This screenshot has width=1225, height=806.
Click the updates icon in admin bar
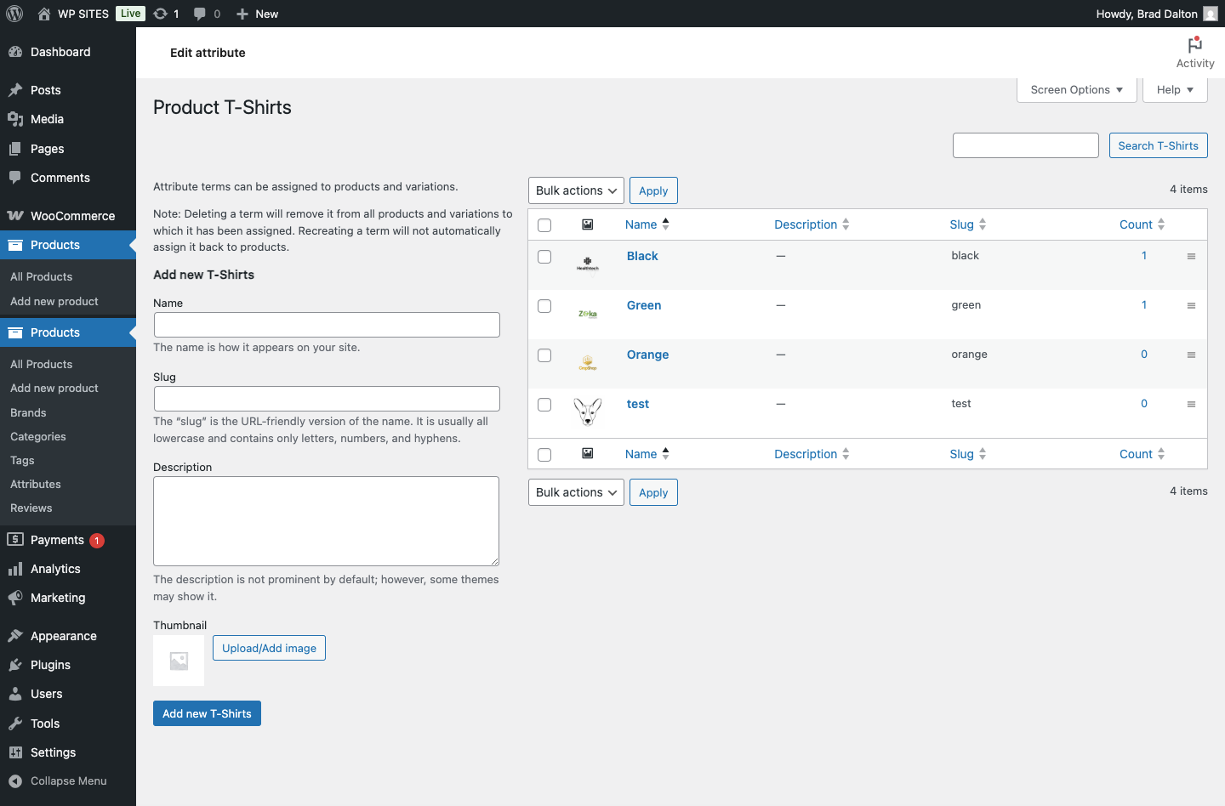point(161,14)
